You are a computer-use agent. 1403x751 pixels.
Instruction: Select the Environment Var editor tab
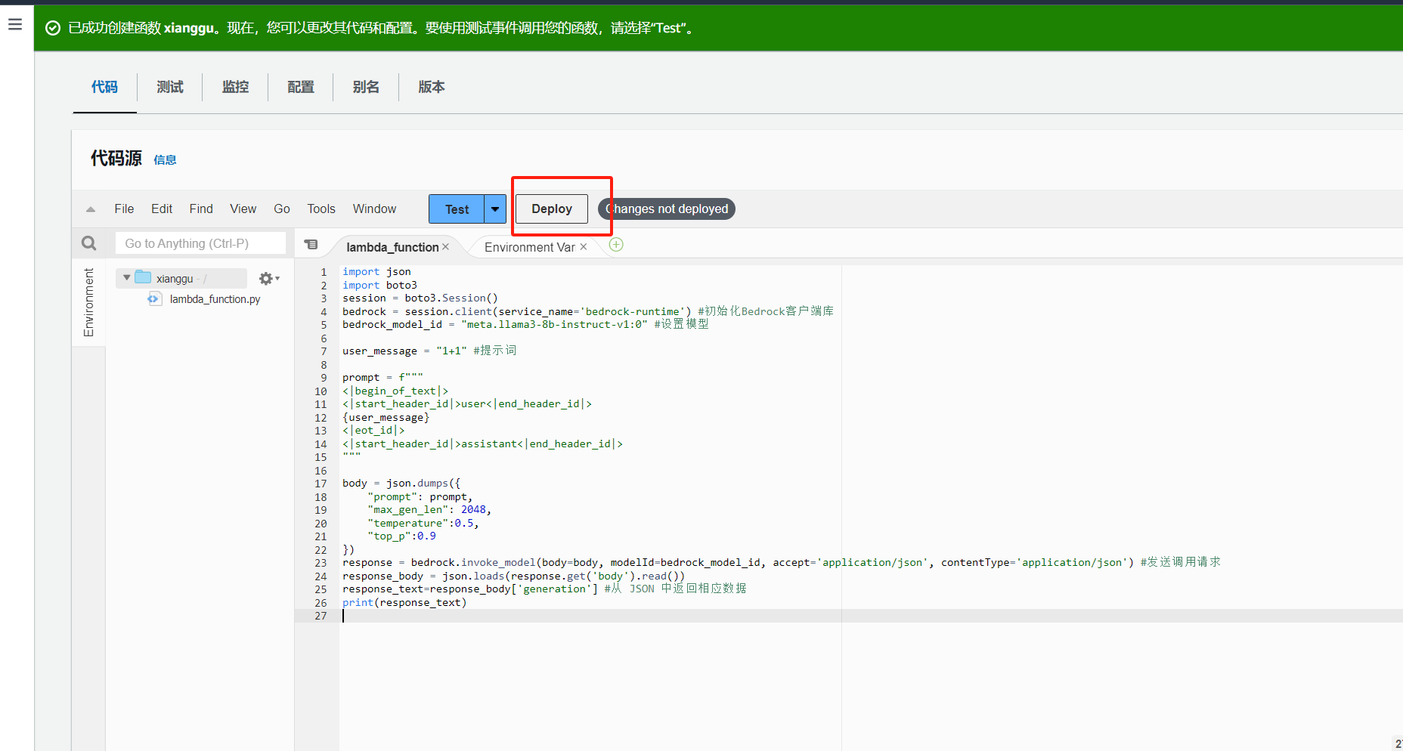point(529,247)
